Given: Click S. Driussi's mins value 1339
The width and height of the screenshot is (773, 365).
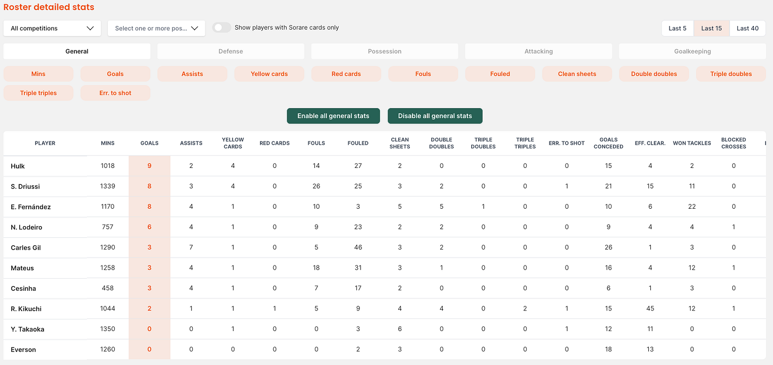Looking at the screenshot, I should [108, 186].
